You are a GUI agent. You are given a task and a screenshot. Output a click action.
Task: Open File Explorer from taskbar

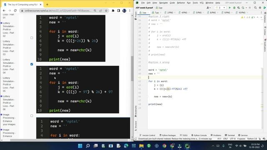pyautogui.click(x=141, y=146)
